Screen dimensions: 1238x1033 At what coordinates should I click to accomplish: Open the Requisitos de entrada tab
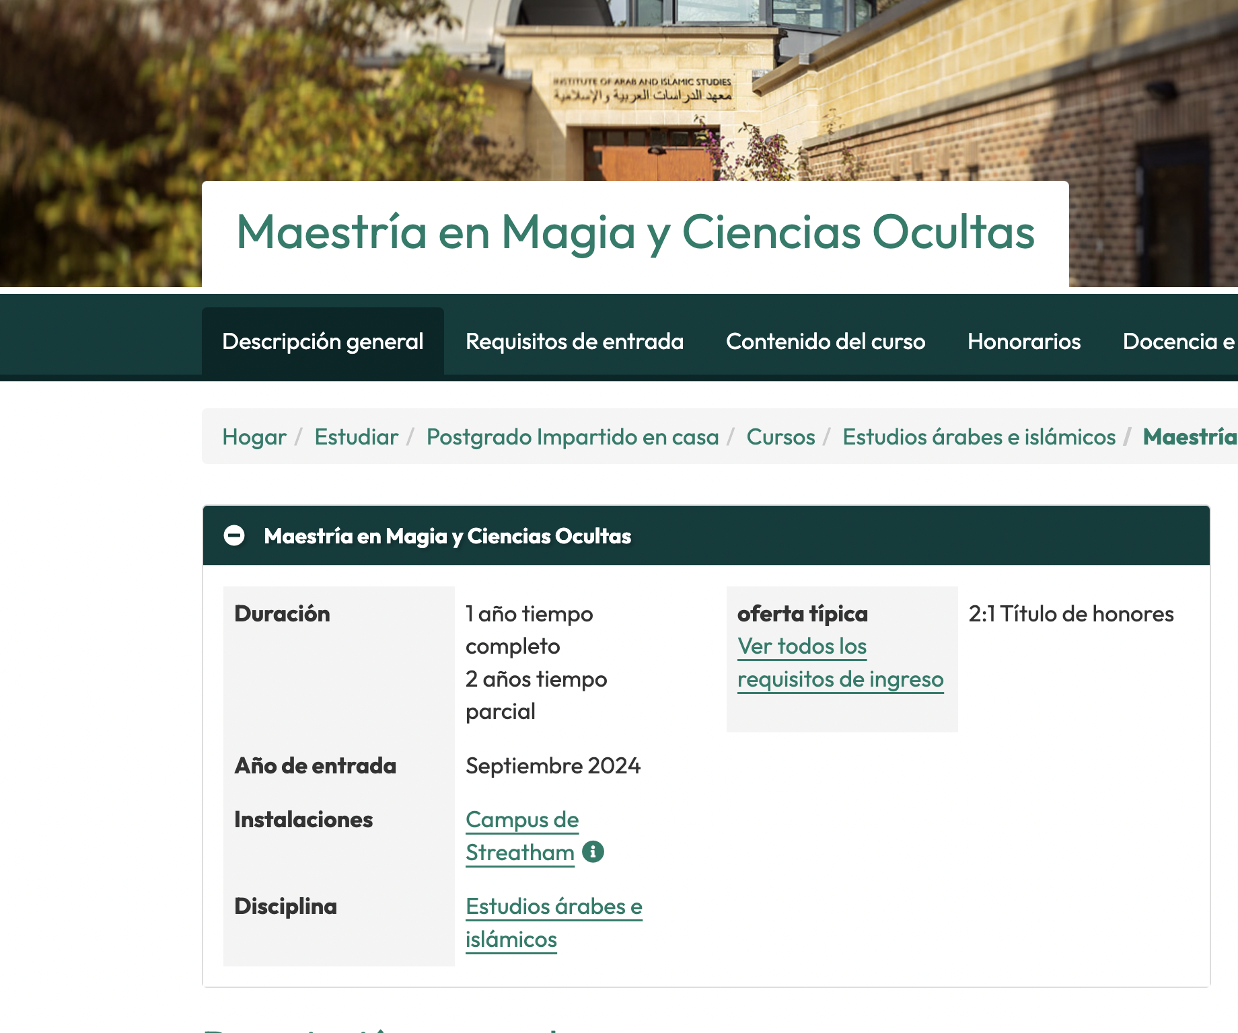(575, 342)
